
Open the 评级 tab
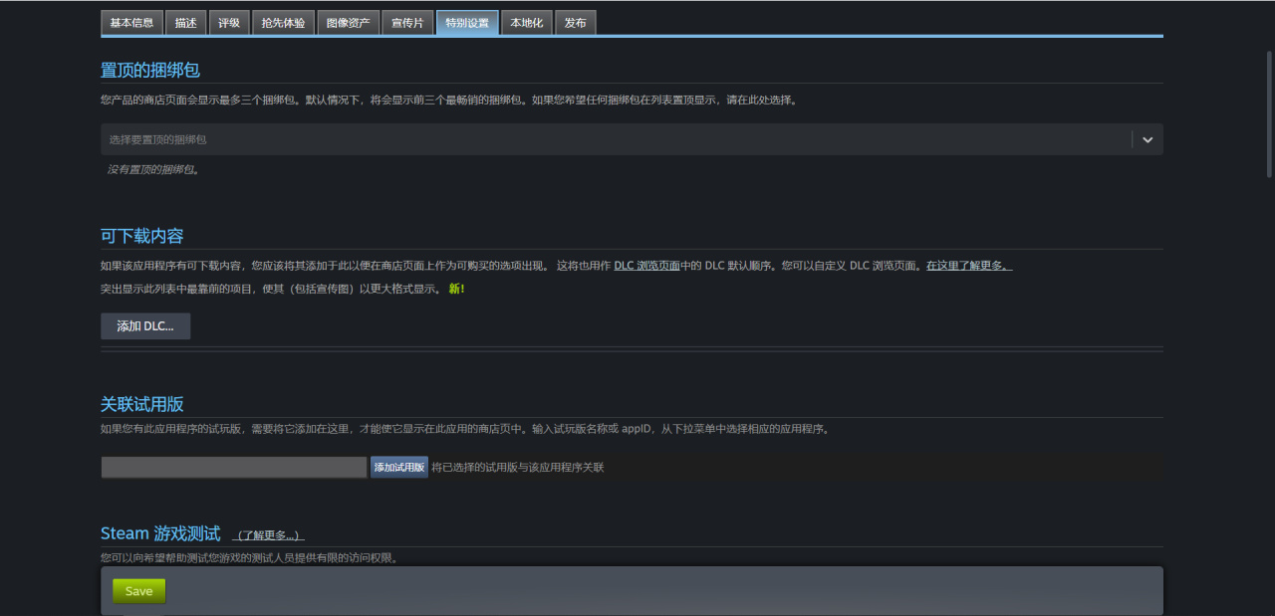(229, 23)
